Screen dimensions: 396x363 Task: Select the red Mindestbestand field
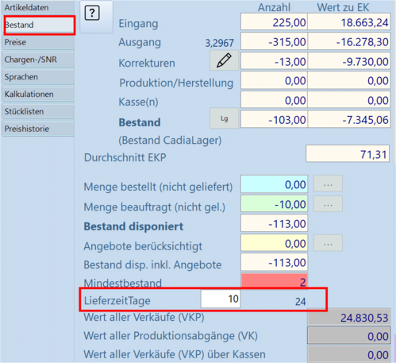tap(275, 281)
